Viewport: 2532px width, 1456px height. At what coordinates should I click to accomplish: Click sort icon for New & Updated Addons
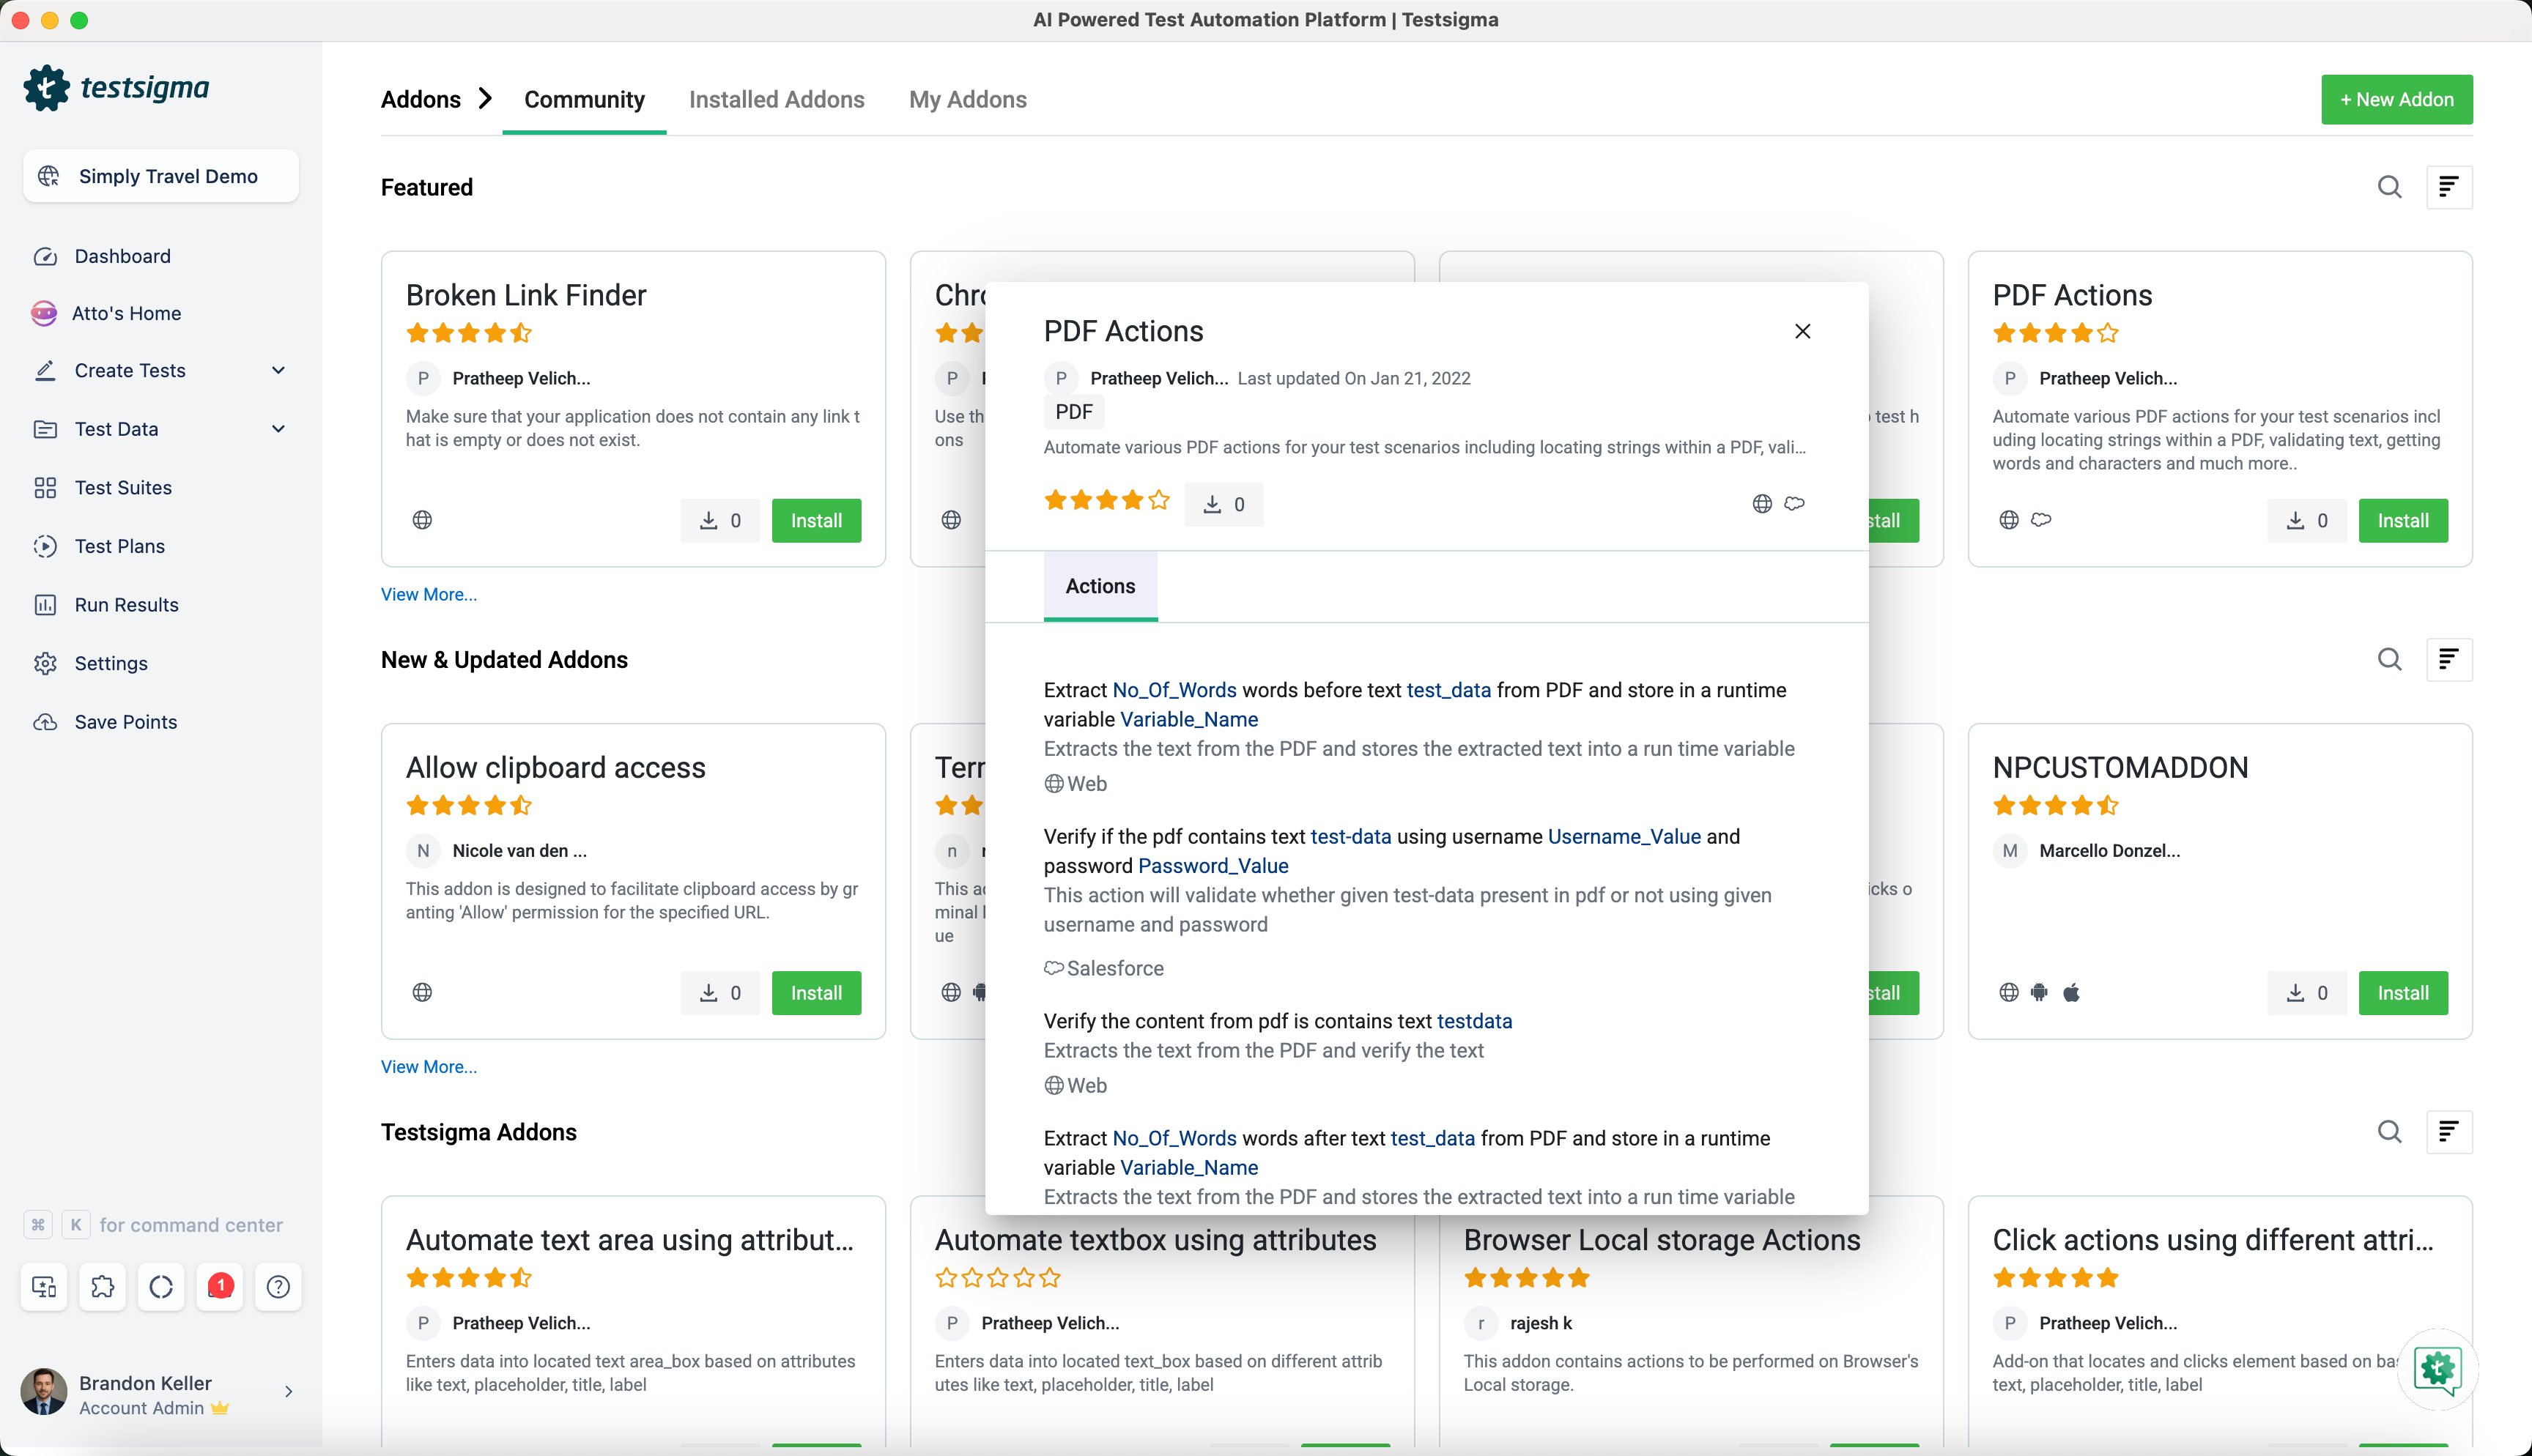pyautogui.click(x=2449, y=659)
